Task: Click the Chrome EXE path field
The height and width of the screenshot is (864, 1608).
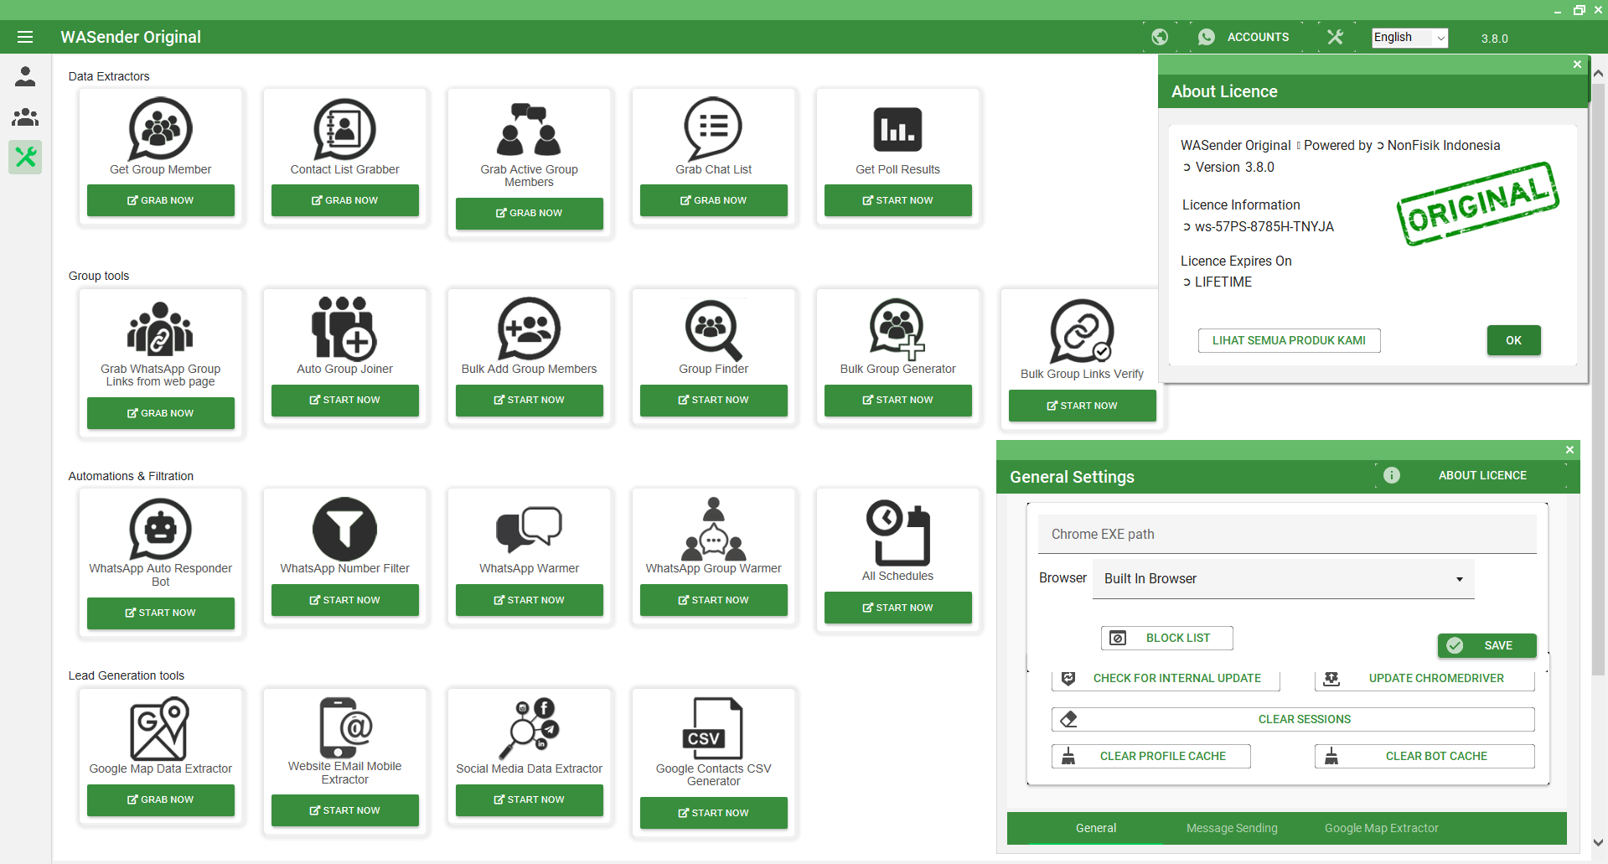Action: [1286, 535]
